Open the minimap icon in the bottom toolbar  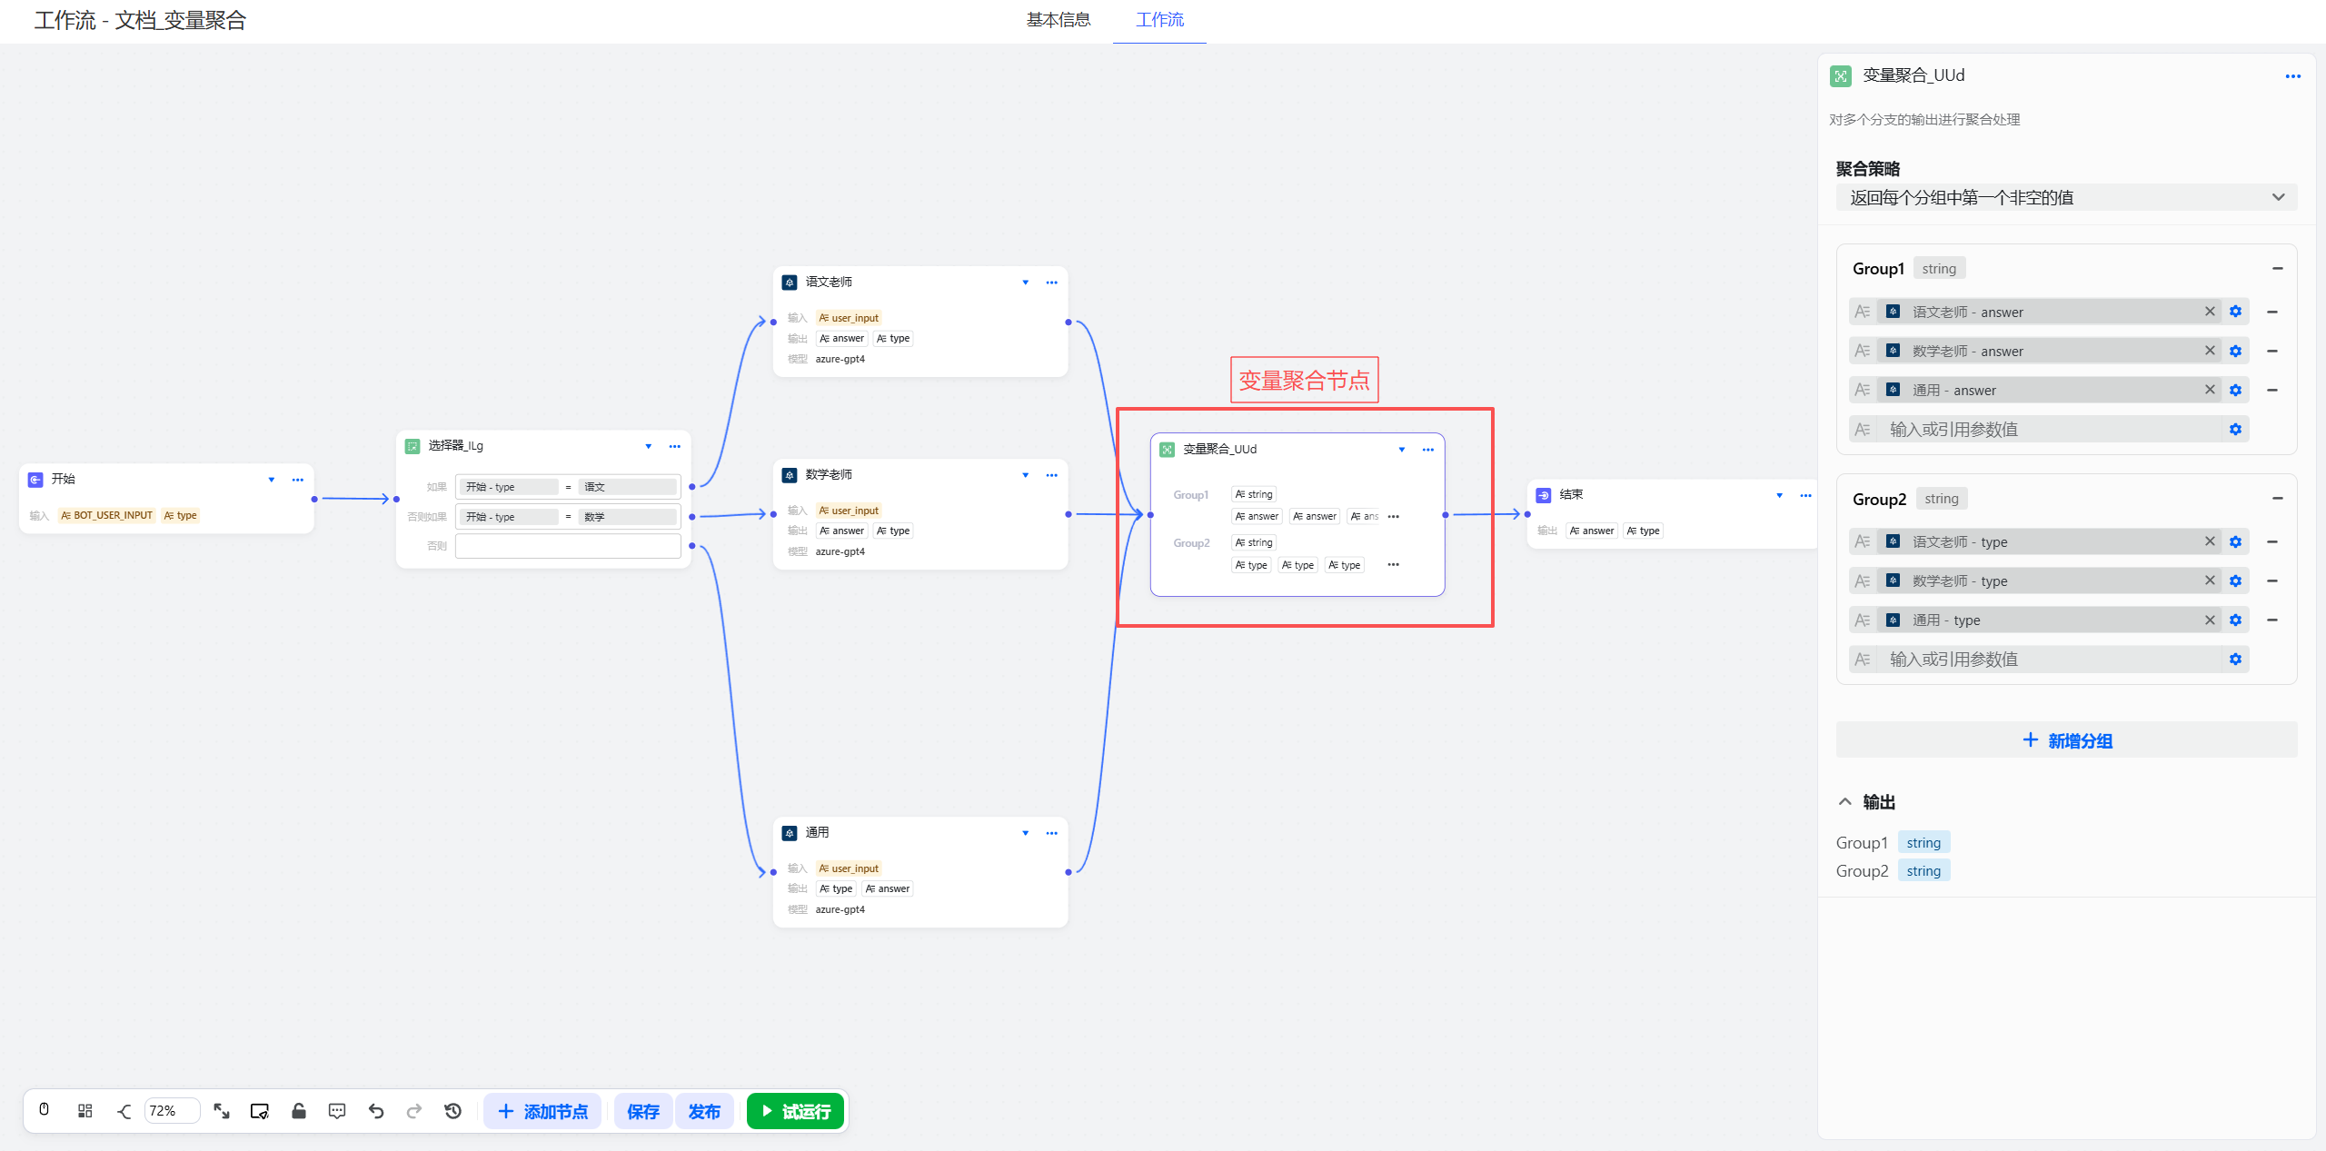[84, 1110]
